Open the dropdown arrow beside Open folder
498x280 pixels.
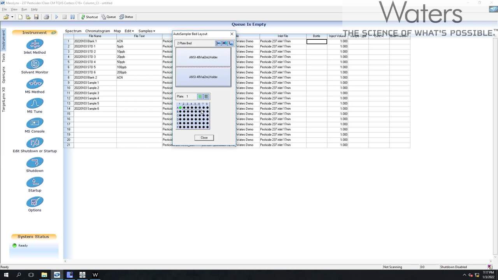pyautogui.click(x=12, y=17)
